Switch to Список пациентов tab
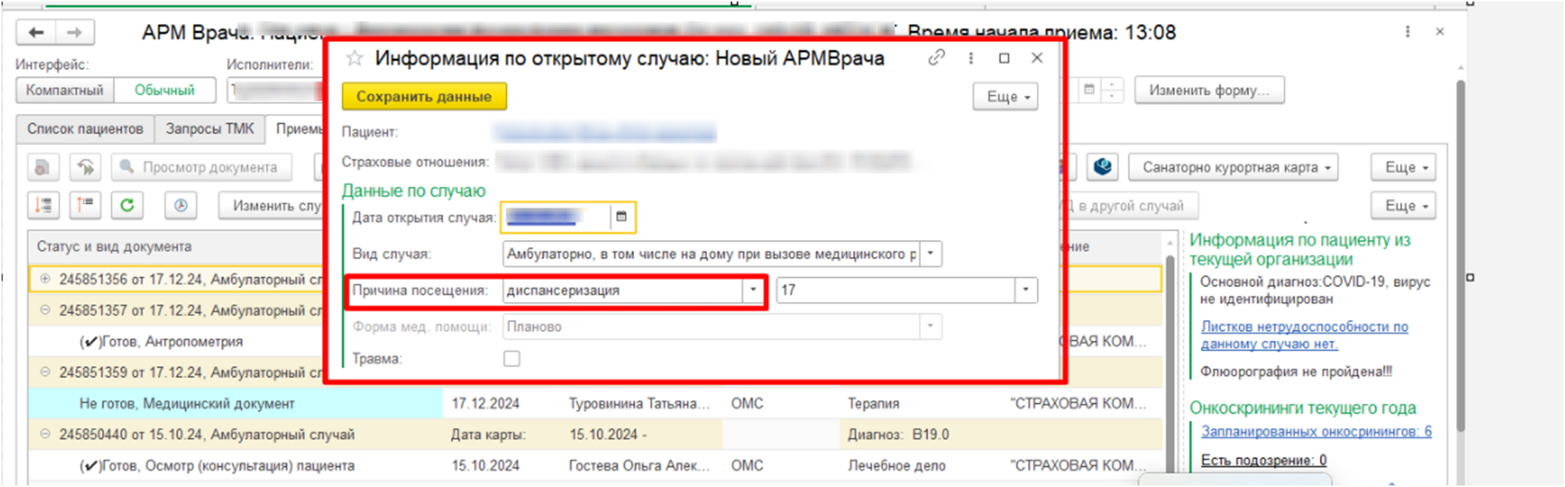 coord(85,129)
